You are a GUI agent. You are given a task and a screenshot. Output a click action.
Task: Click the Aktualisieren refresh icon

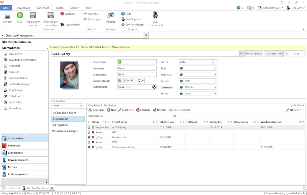(x=62, y=24)
